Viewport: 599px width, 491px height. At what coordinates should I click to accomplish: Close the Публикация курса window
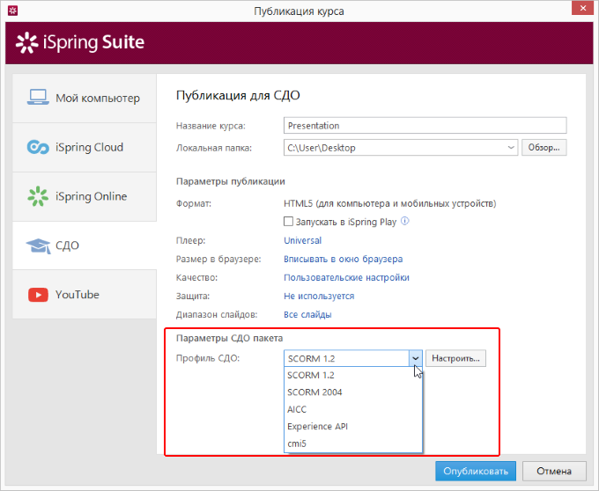(x=583, y=8)
